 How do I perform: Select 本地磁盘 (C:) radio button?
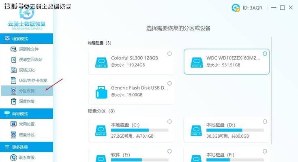pyautogui.click(x=169, y=122)
